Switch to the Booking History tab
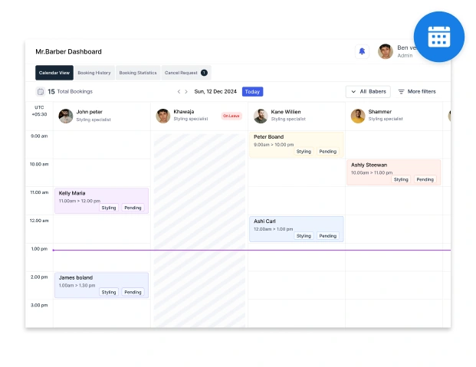Image resolution: width=476 pixels, height=367 pixels. pyautogui.click(x=95, y=73)
